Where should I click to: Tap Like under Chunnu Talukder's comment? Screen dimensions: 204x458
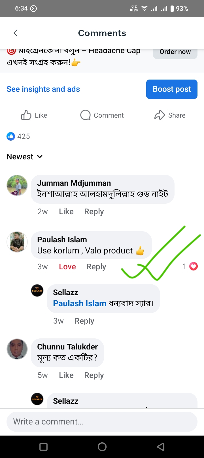point(66,375)
